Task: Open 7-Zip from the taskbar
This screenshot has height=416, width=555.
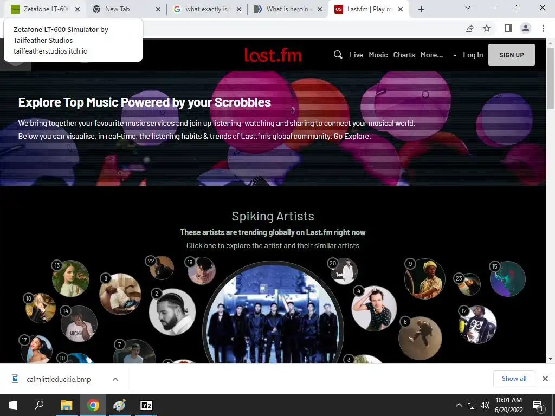Action: [x=146, y=405]
